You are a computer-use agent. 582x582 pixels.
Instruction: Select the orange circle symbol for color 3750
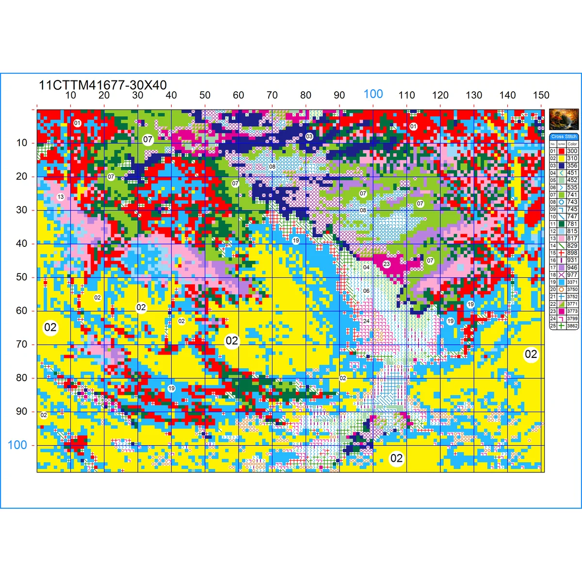tap(561, 290)
